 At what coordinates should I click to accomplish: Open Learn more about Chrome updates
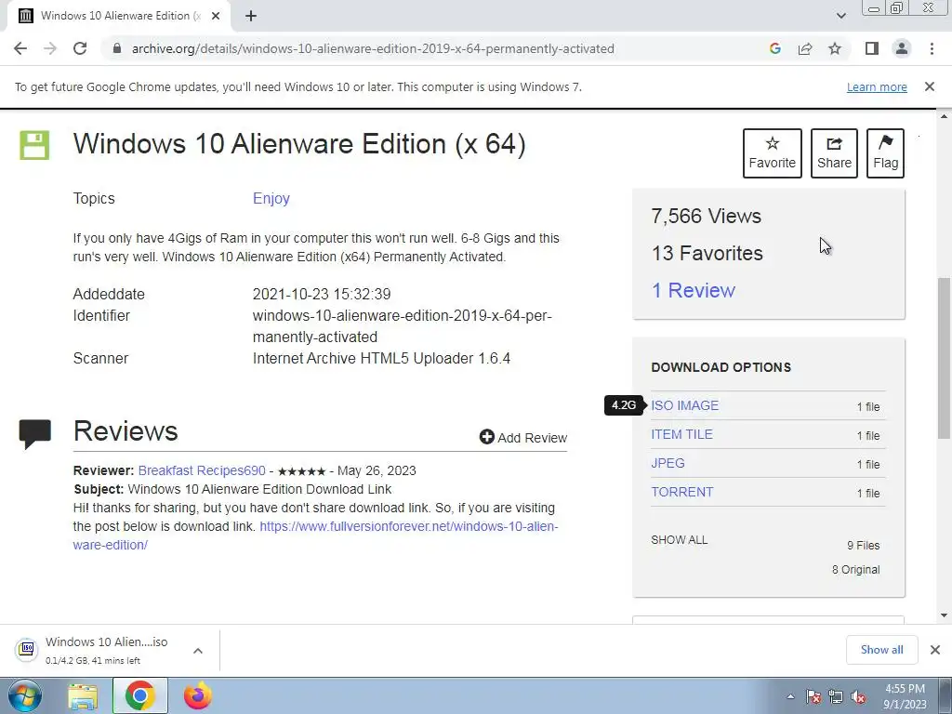click(877, 86)
